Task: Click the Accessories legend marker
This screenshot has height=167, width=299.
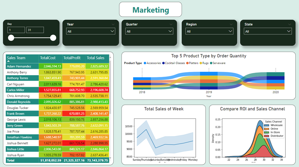Action: tap(145, 63)
